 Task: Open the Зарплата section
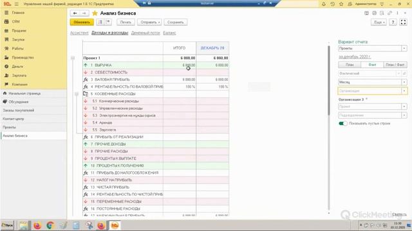coord(19,76)
